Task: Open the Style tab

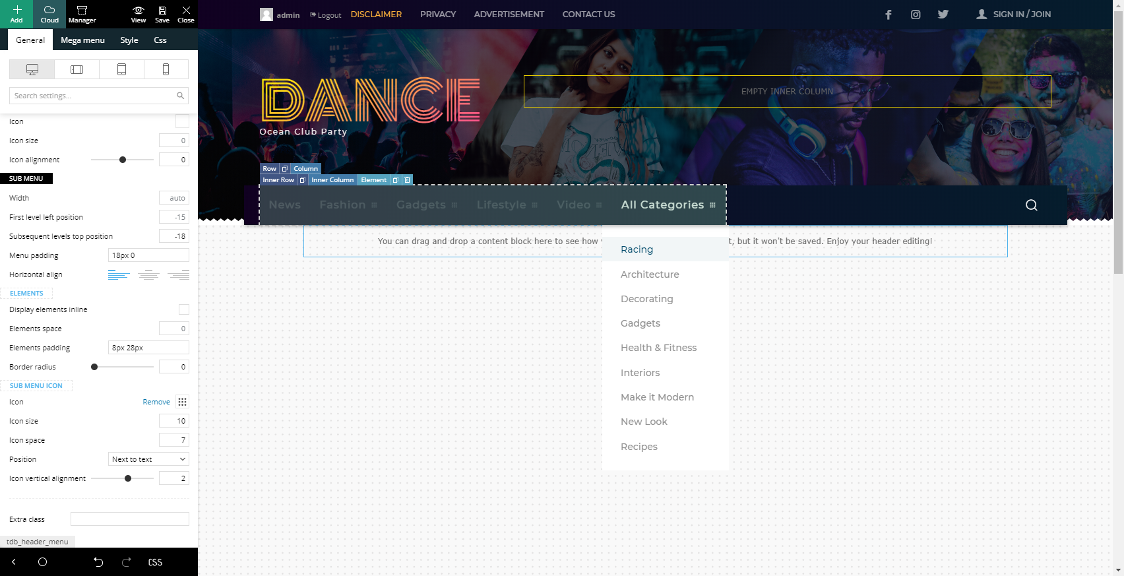Action: pos(129,40)
